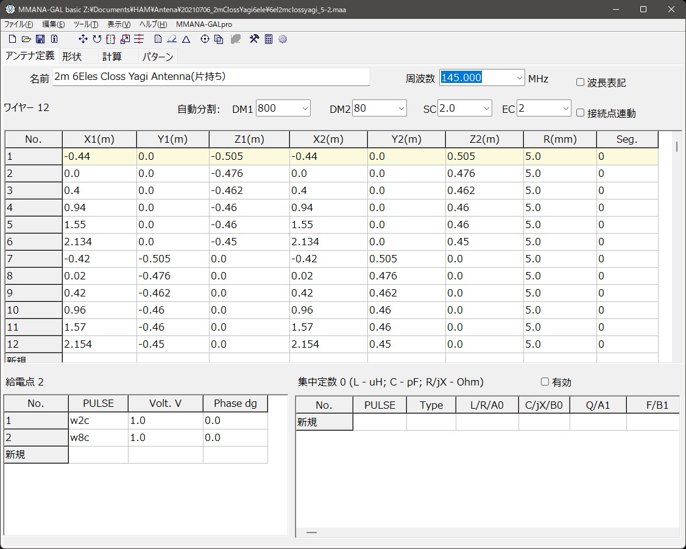
Task: Click the crosshair target icon
Action: [205, 40]
